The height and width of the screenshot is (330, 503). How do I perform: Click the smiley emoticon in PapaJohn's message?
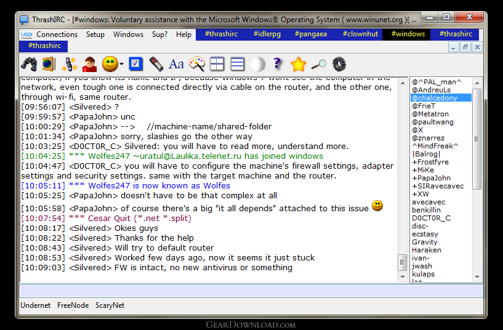coord(377,206)
